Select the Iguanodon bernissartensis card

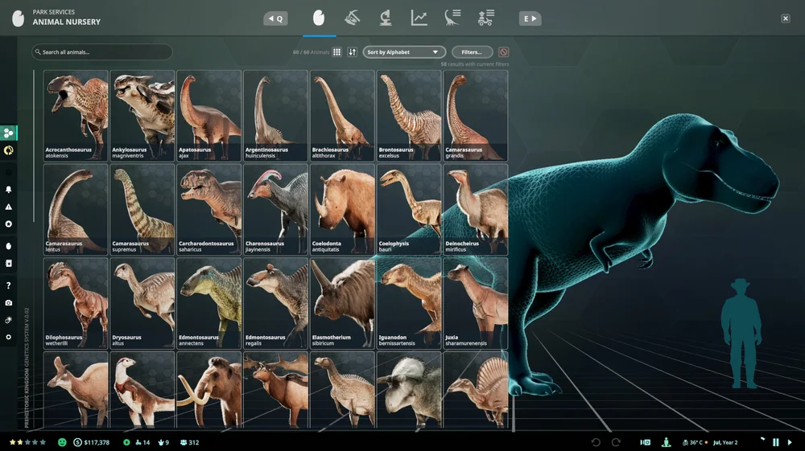click(x=409, y=303)
